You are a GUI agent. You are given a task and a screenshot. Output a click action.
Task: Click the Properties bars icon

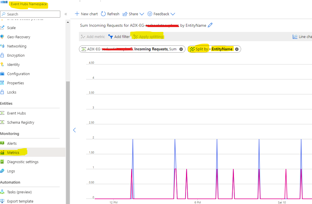[2, 83]
